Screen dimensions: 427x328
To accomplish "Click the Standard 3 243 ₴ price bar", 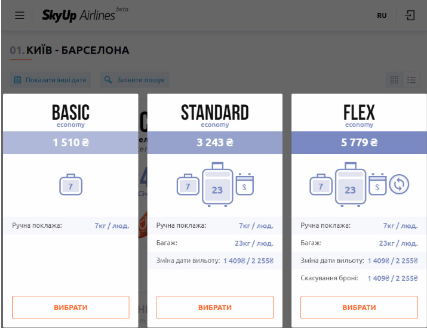I will click(x=214, y=143).
